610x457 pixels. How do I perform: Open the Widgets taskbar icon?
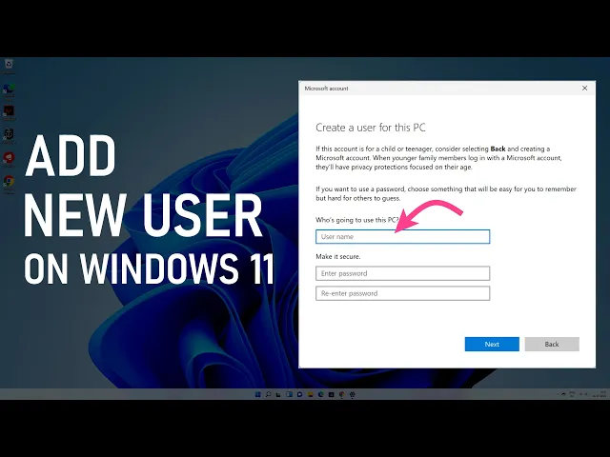[x=289, y=394]
